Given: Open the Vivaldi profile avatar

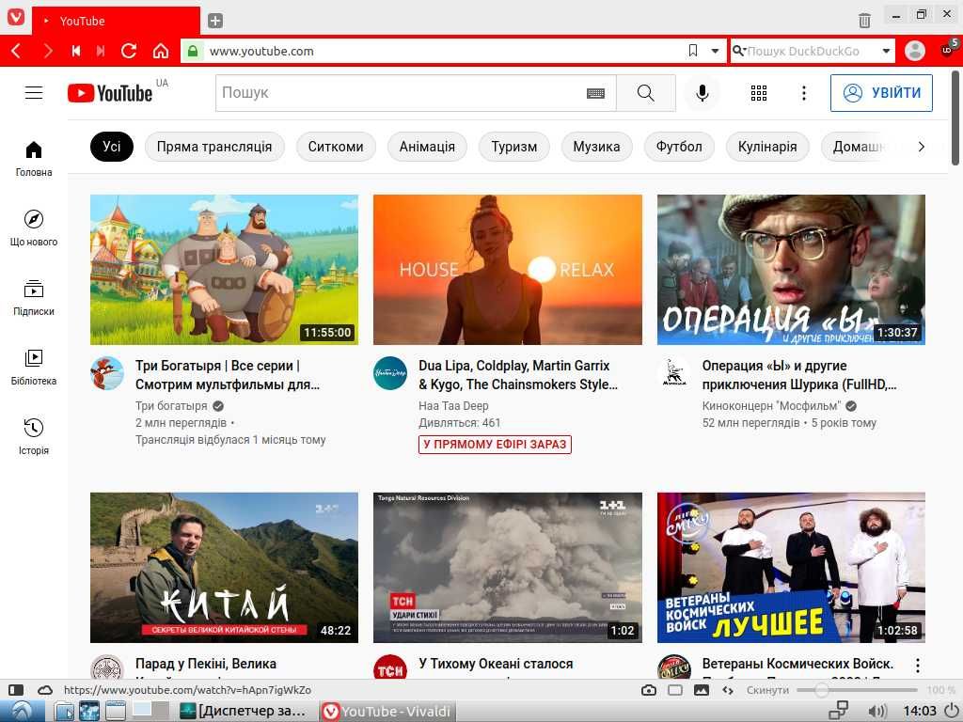Looking at the screenshot, I should pos(914,51).
